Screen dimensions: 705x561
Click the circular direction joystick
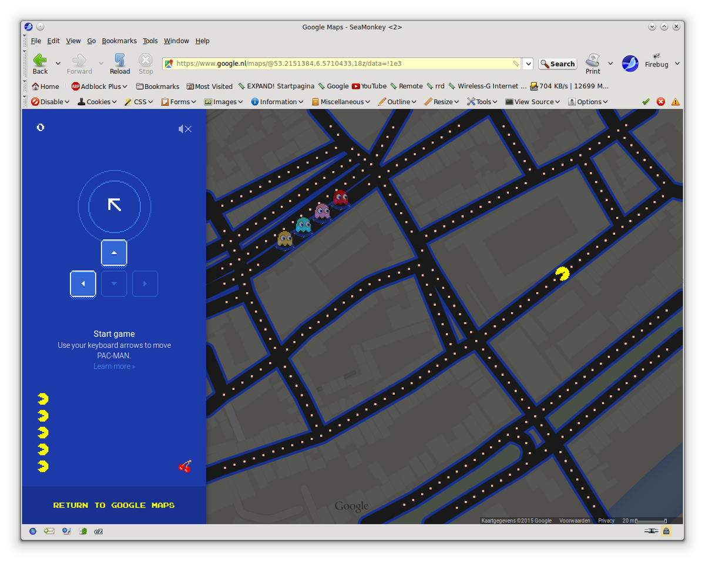(x=115, y=205)
